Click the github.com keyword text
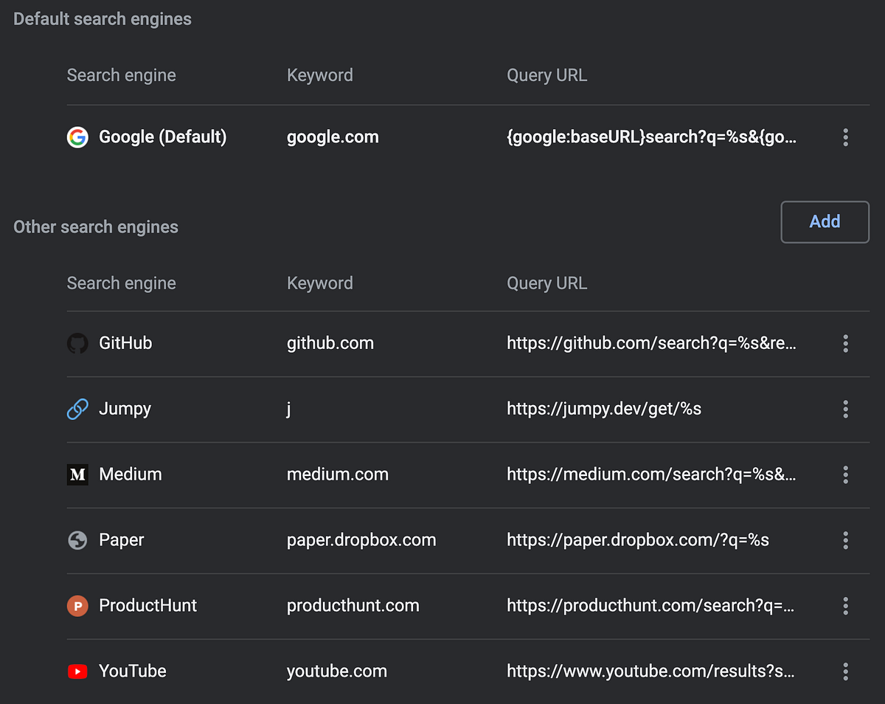The width and height of the screenshot is (885, 704). coord(330,343)
